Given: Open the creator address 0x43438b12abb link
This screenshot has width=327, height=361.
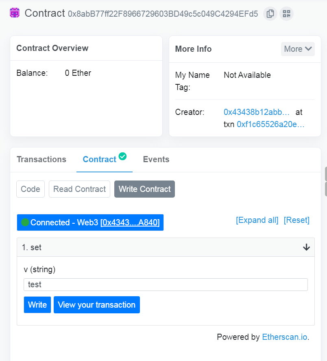Looking at the screenshot, I should pyautogui.click(x=257, y=112).
